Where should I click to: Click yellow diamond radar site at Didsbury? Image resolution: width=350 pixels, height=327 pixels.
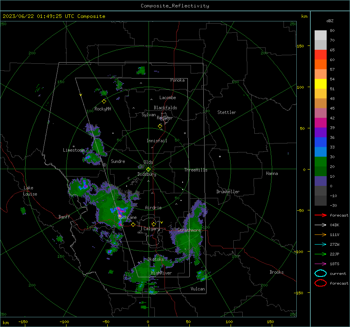tap(148, 170)
